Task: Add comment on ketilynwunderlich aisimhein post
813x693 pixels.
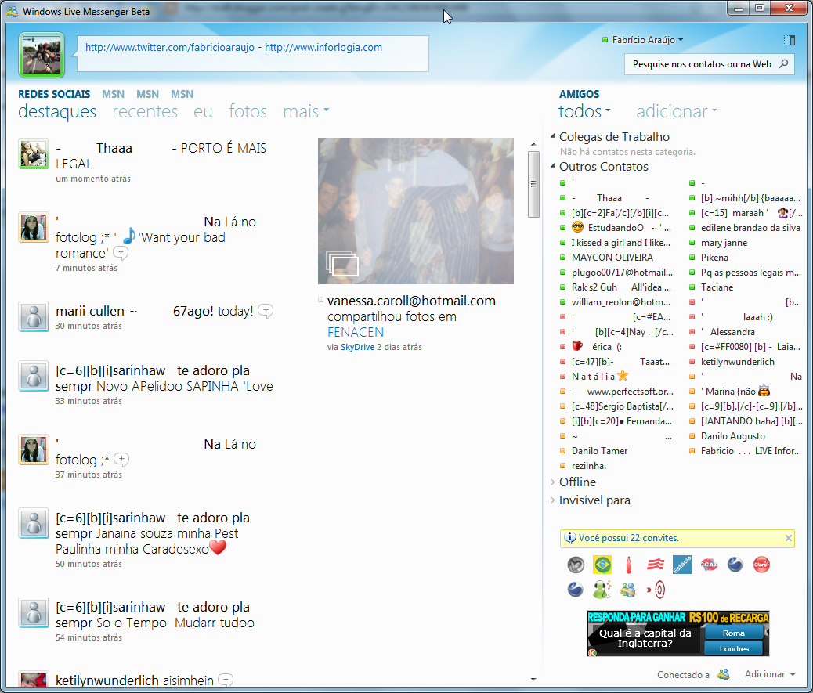Action: click(x=226, y=680)
